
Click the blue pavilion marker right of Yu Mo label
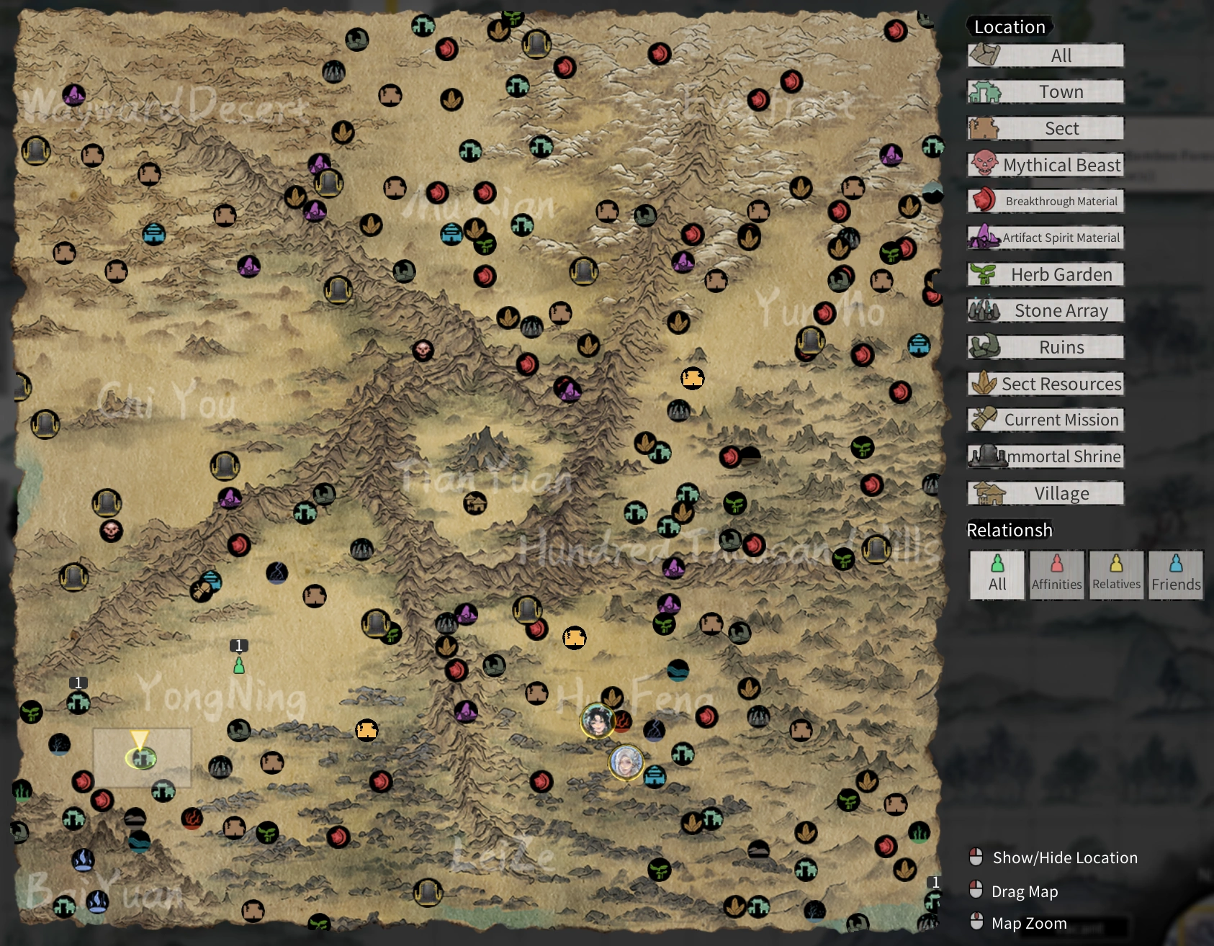click(x=919, y=345)
